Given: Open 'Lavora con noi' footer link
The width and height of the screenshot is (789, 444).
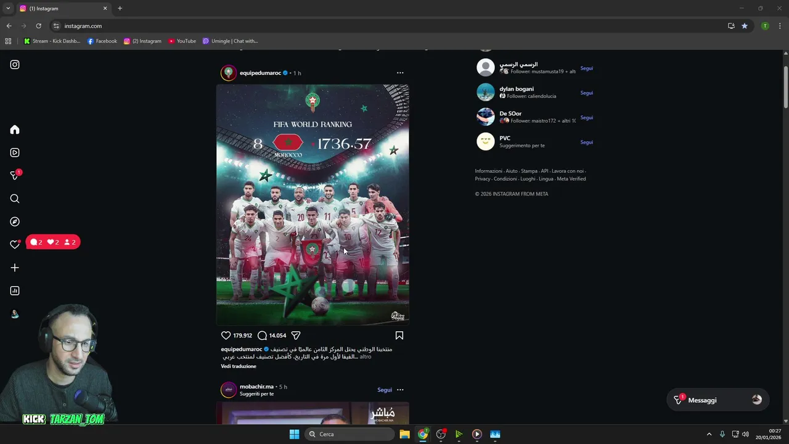Looking at the screenshot, I should (x=568, y=171).
